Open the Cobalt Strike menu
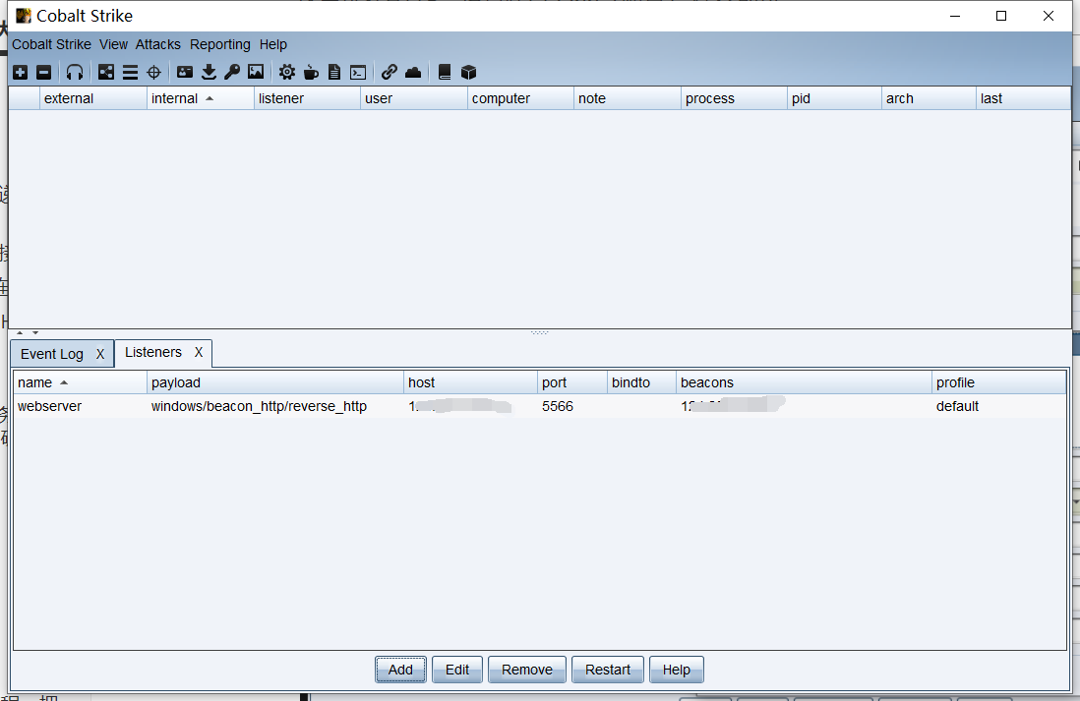Image resolution: width=1080 pixels, height=701 pixels. pyautogui.click(x=52, y=44)
